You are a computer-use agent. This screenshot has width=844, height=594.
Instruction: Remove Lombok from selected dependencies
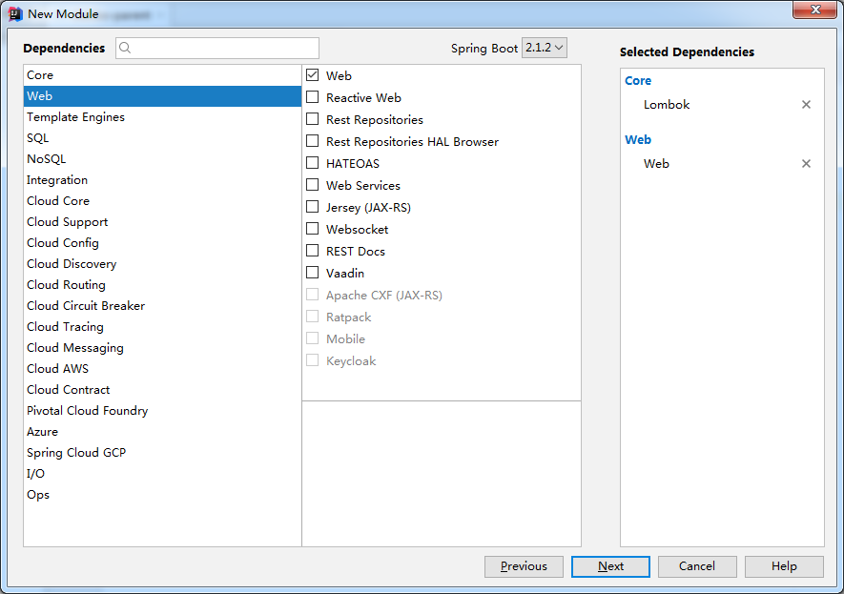coord(806,104)
